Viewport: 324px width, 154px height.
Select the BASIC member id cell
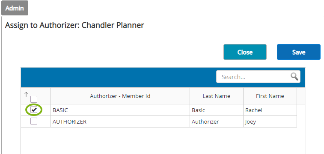[x=120, y=110]
